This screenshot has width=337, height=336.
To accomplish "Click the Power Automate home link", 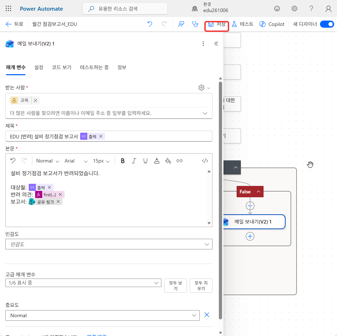I will [41, 9].
